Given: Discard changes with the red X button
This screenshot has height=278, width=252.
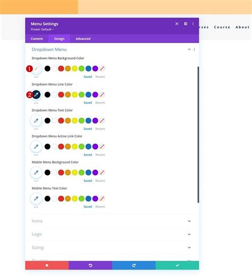Looking at the screenshot, I should (47, 265).
